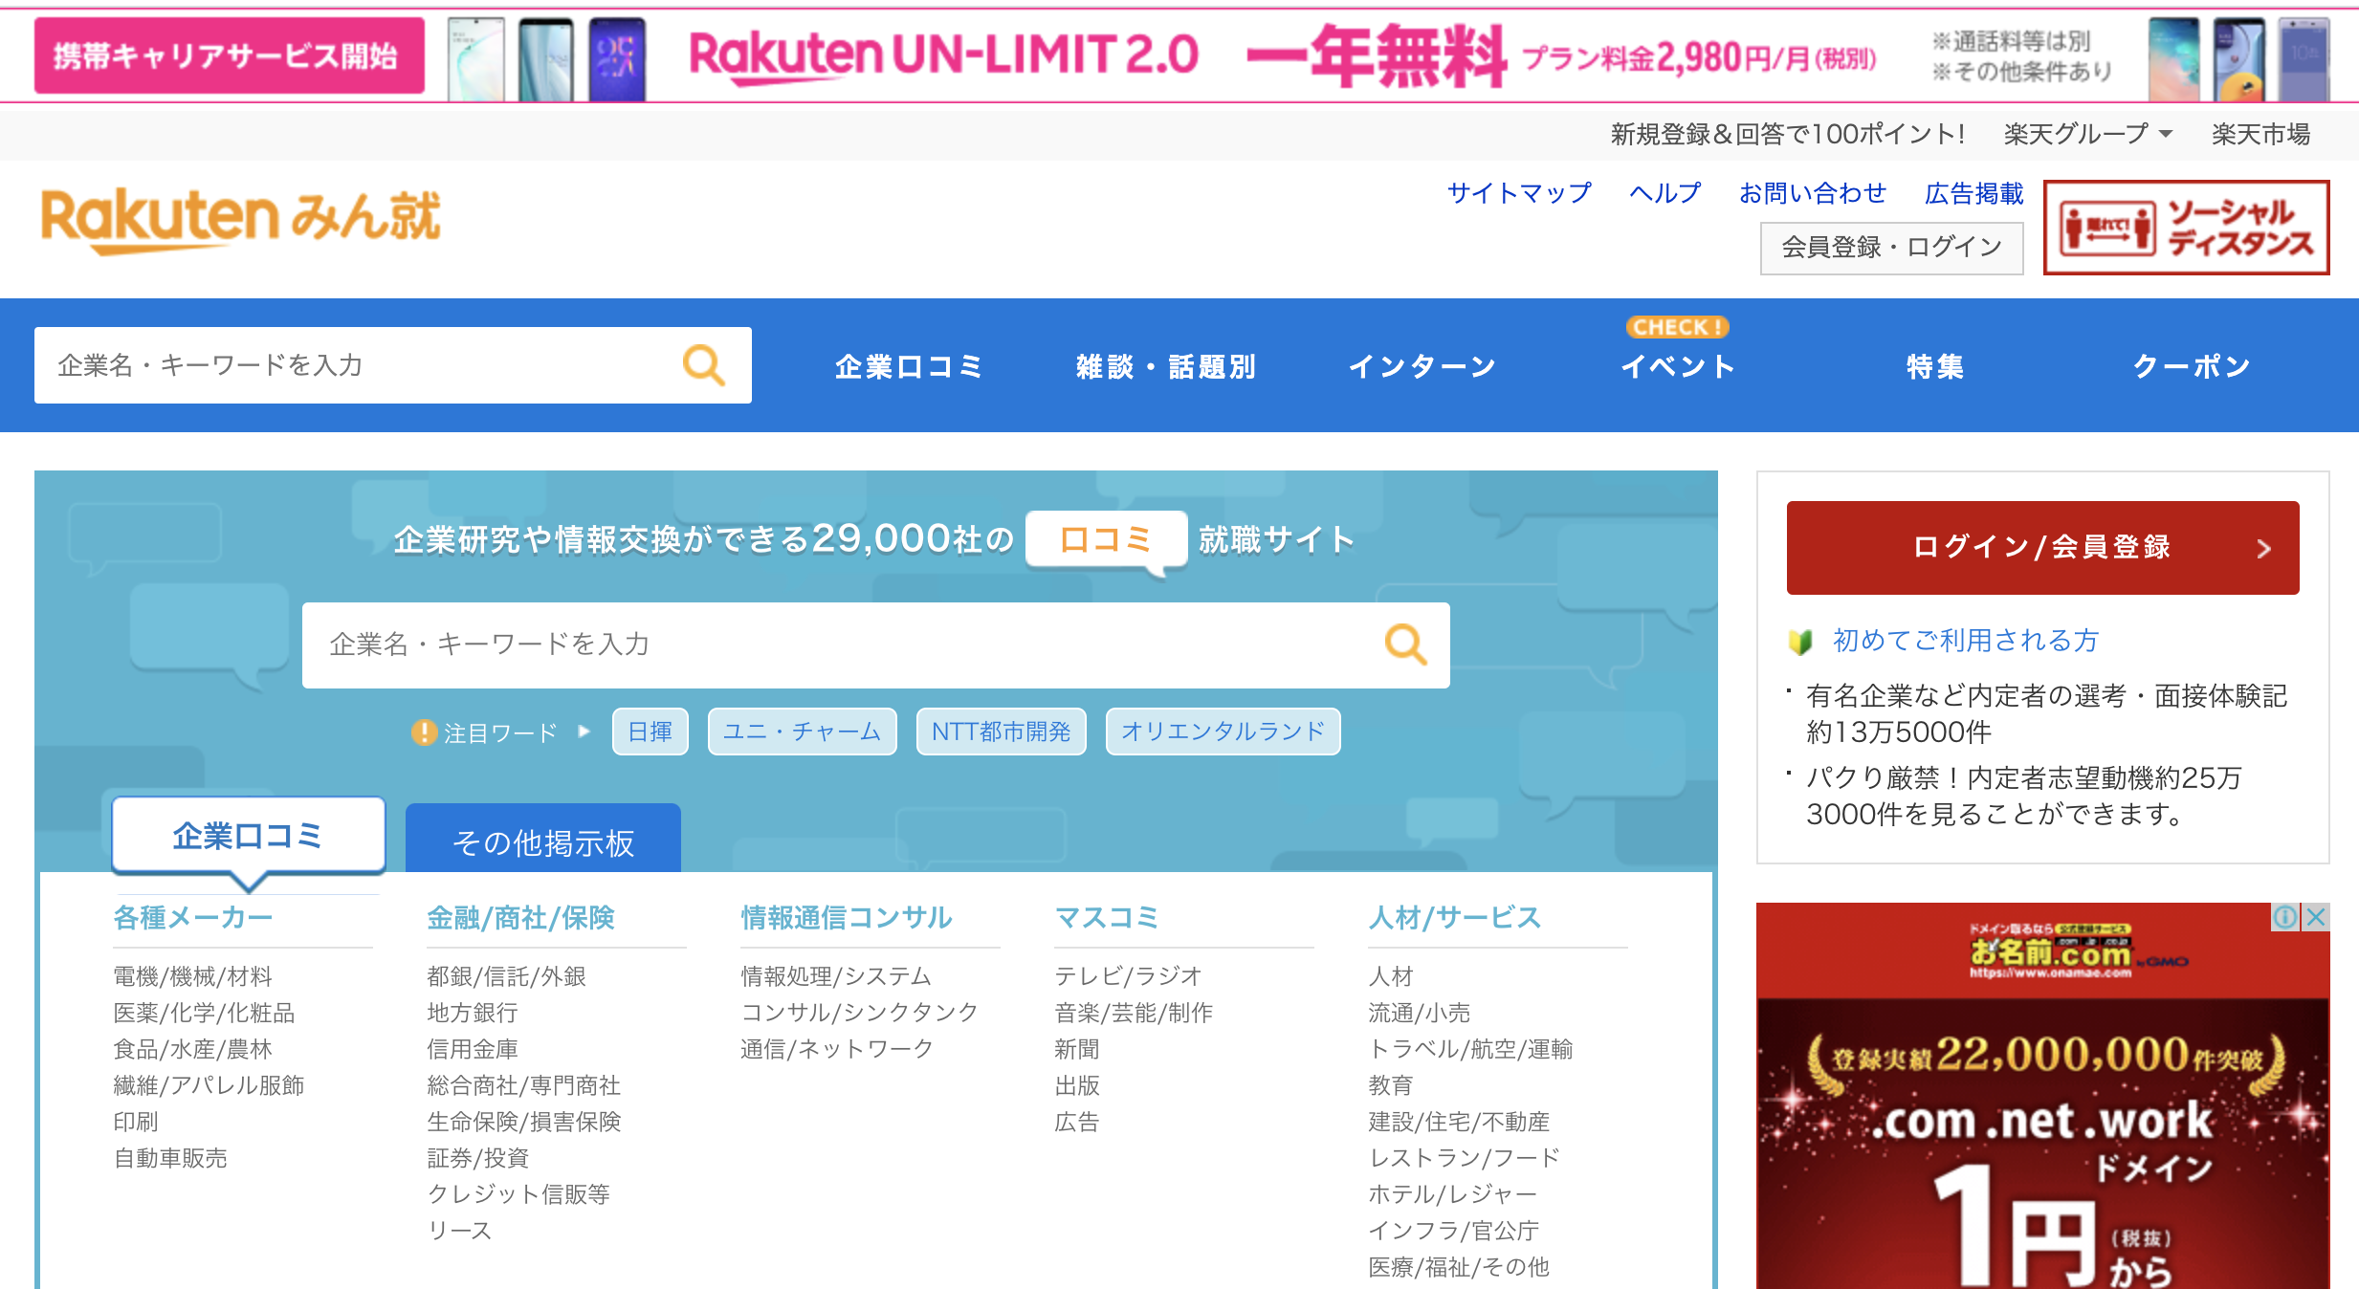Click the beginner leaf icon
The image size is (2359, 1289).
click(1800, 642)
